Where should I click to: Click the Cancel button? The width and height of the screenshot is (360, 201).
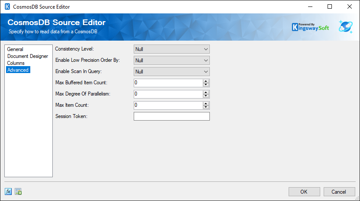point(339,191)
